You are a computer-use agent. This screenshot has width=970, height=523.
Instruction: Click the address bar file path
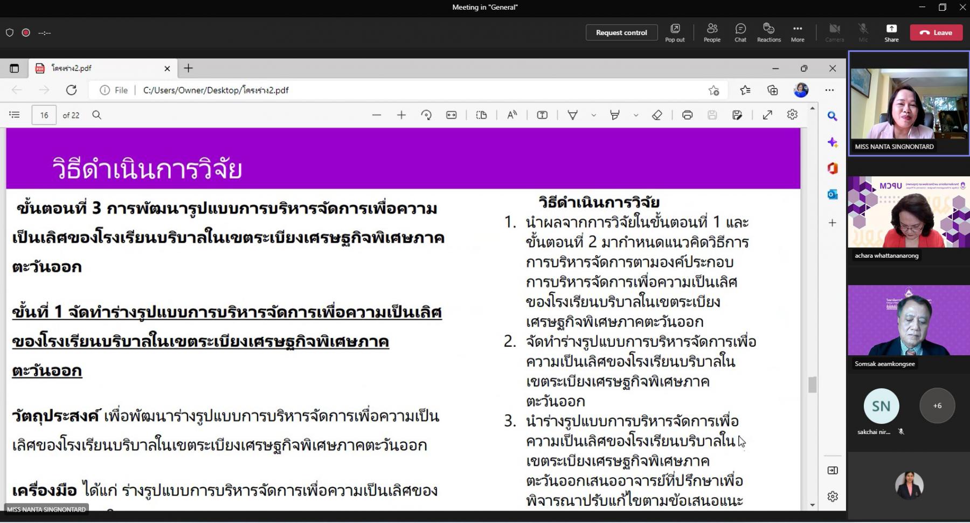[x=216, y=91]
